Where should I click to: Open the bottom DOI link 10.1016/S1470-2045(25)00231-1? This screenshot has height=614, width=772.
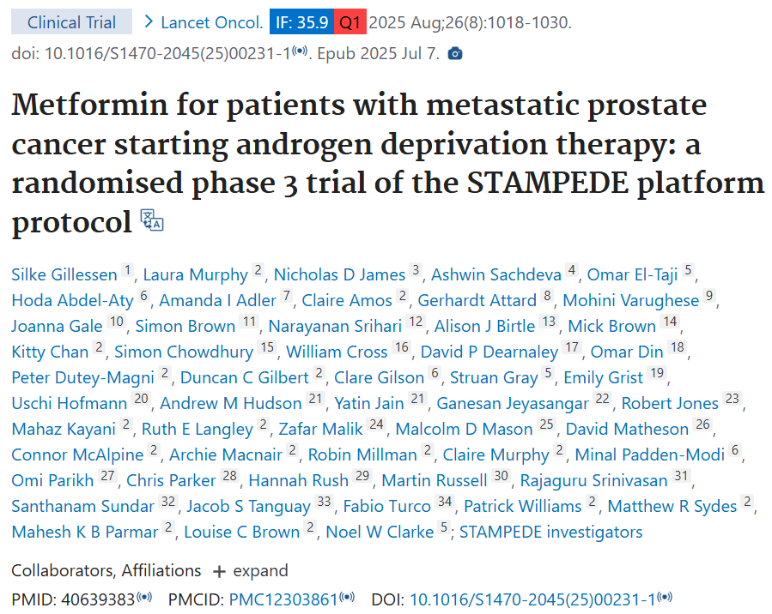(x=532, y=599)
